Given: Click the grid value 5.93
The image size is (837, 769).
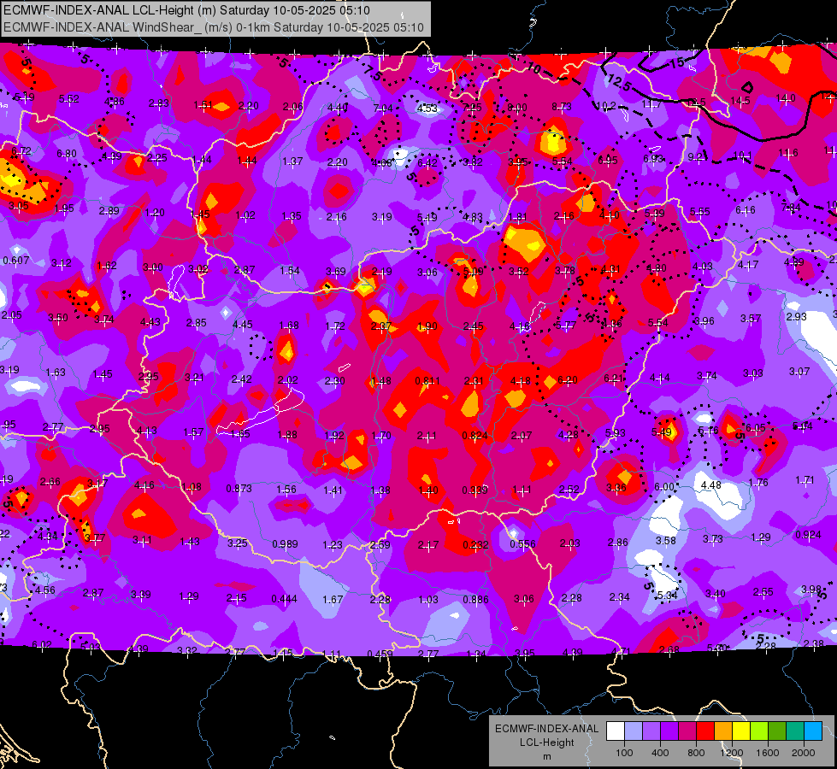Looking at the screenshot, I should point(616,433).
